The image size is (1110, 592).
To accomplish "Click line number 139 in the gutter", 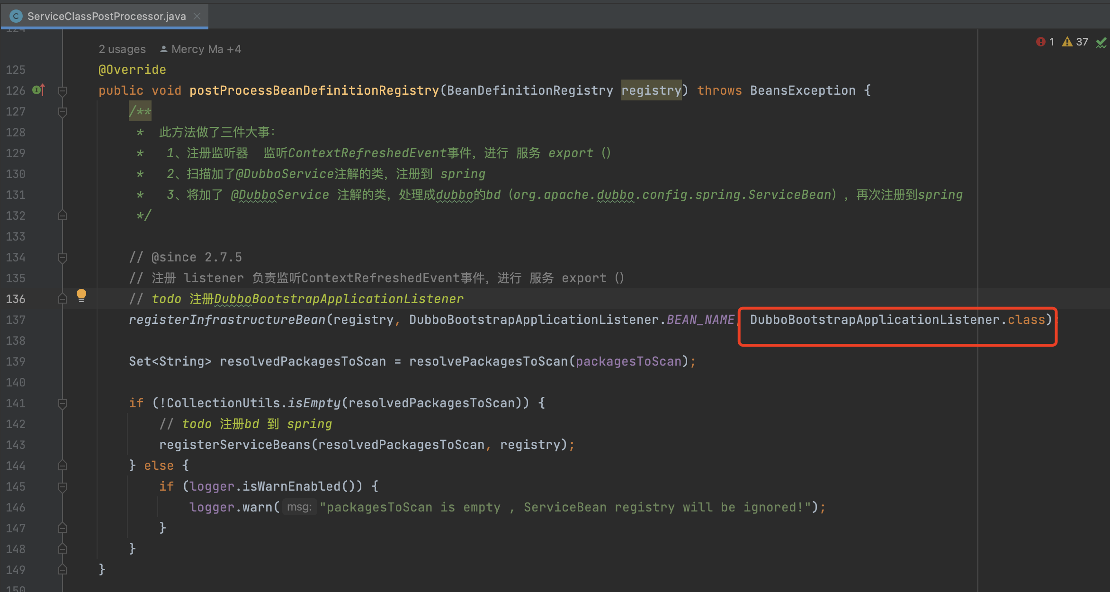I will point(16,362).
